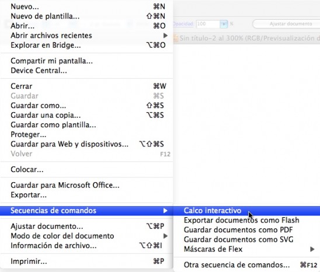Select Proteger... menu item
The height and width of the screenshot is (272, 320).
pyautogui.click(x=86, y=134)
